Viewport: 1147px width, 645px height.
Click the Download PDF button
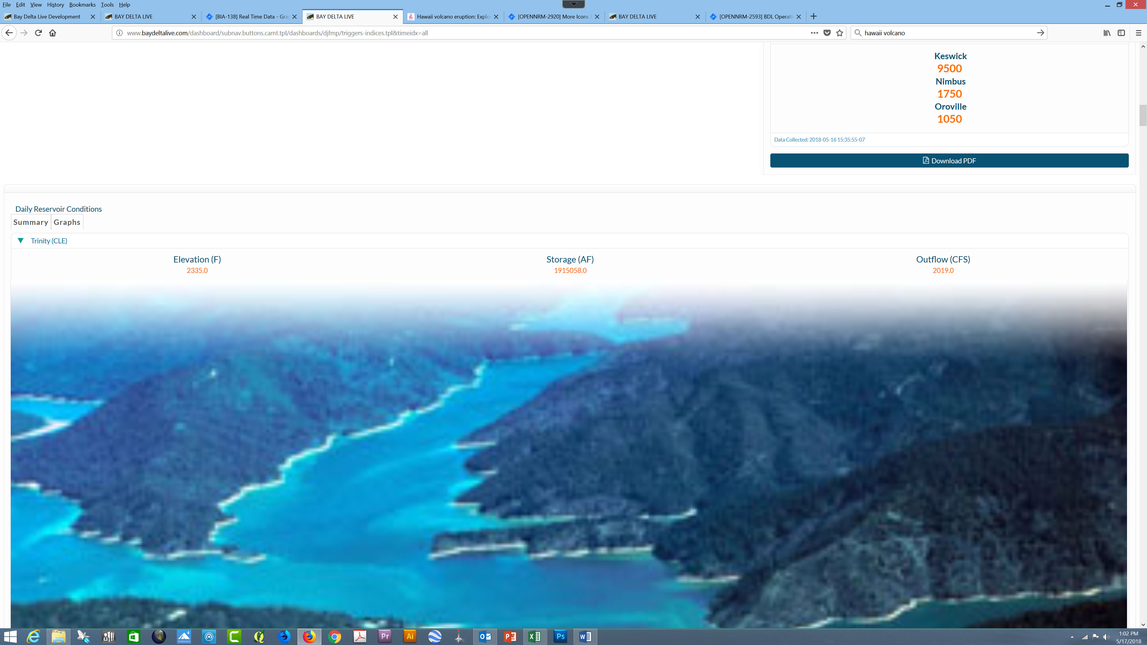point(949,161)
